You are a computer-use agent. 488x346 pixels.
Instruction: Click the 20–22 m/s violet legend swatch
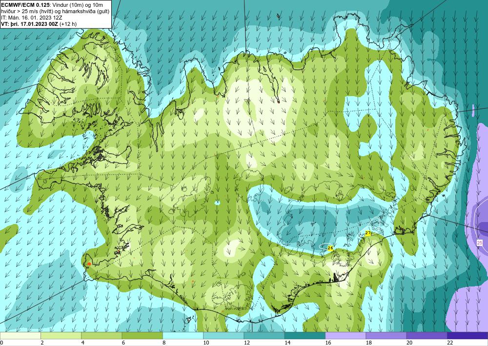[427, 335]
